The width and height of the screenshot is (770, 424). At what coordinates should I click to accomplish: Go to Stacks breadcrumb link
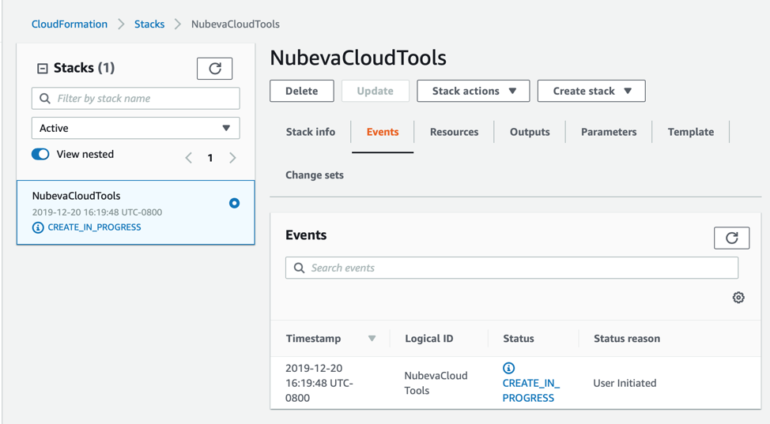pyautogui.click(x=149, y=24)
